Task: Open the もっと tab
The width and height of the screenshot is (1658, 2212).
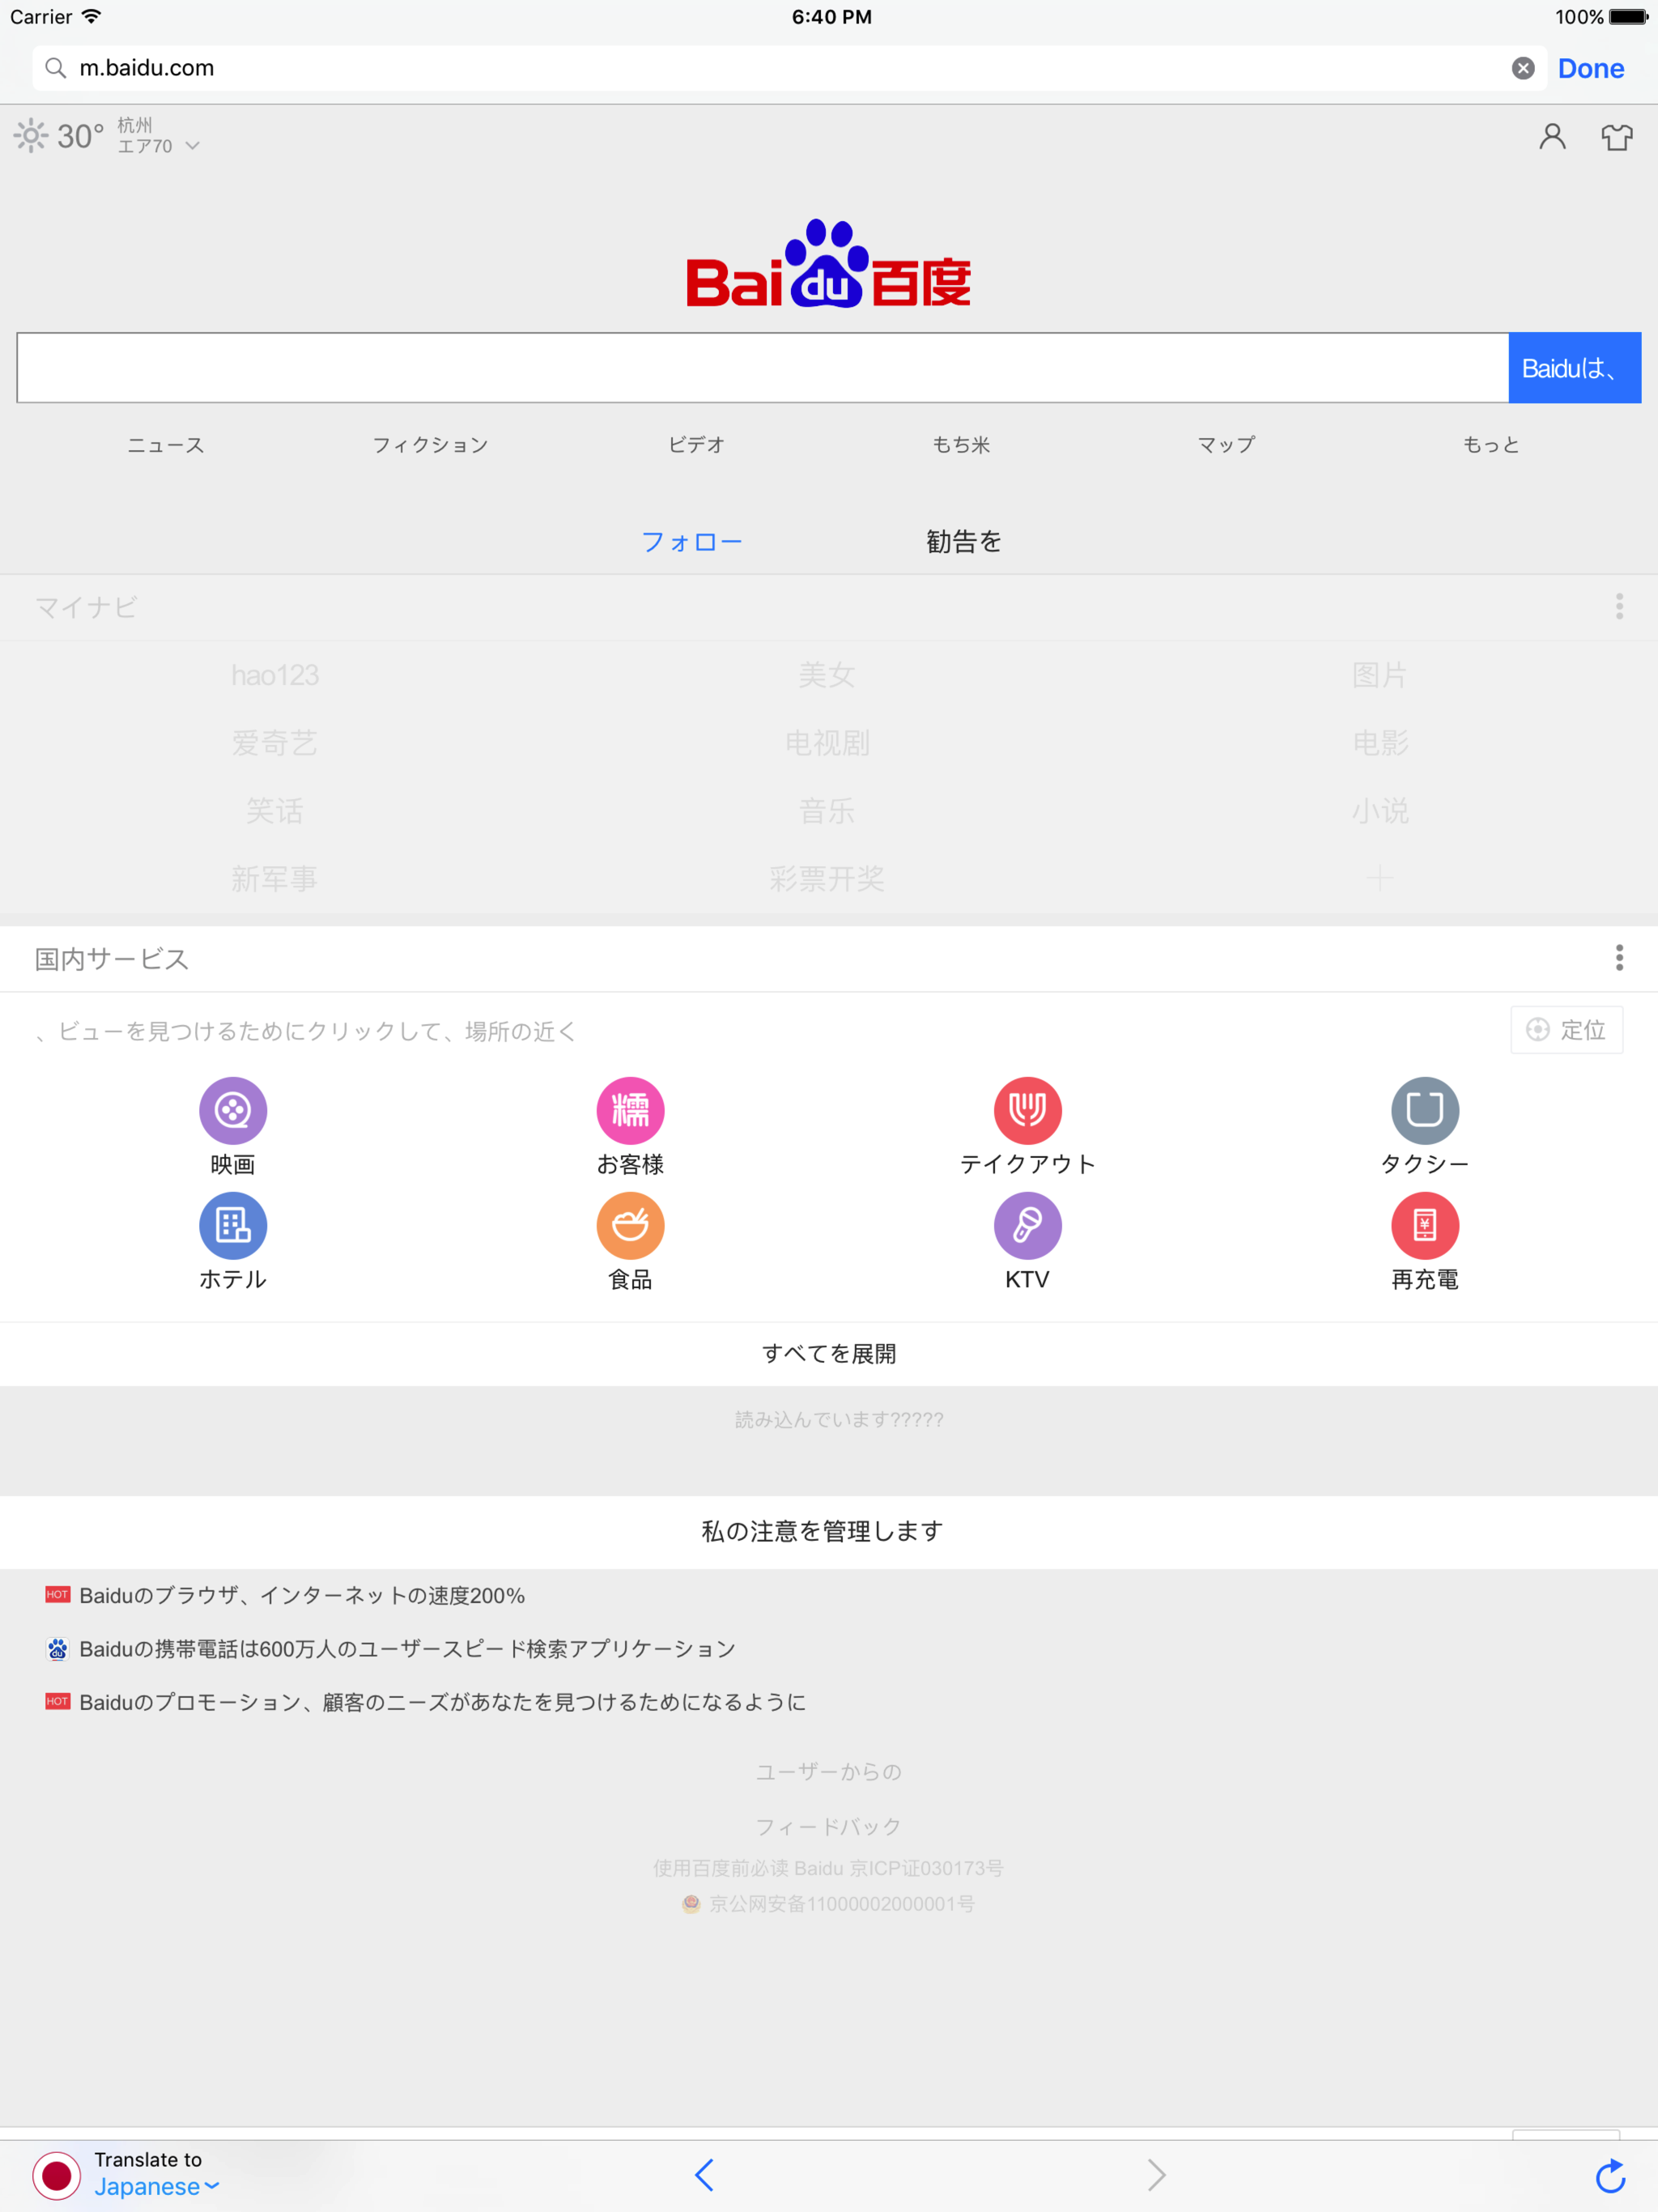Action: [1491, 445]
